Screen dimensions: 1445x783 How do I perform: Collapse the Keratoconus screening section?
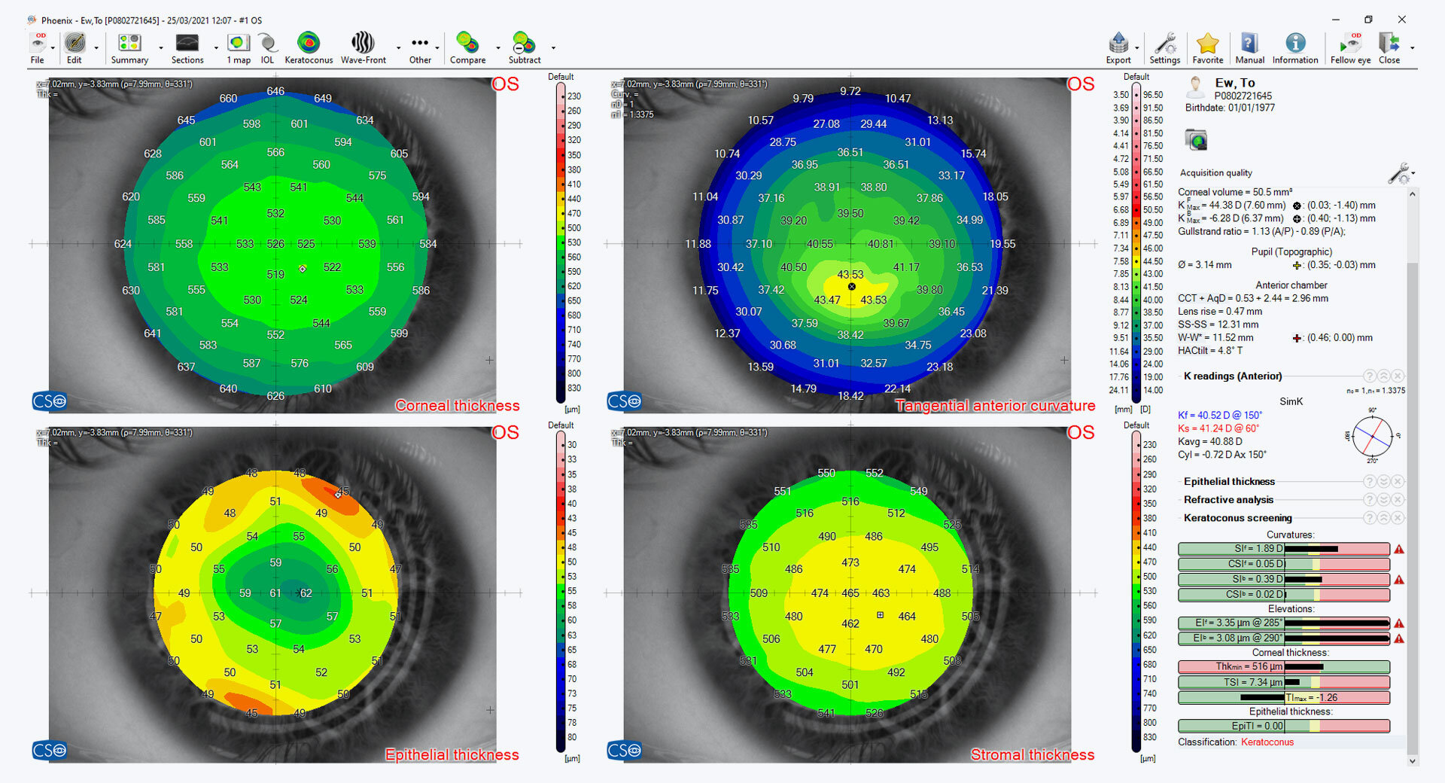coord(1383,518)
